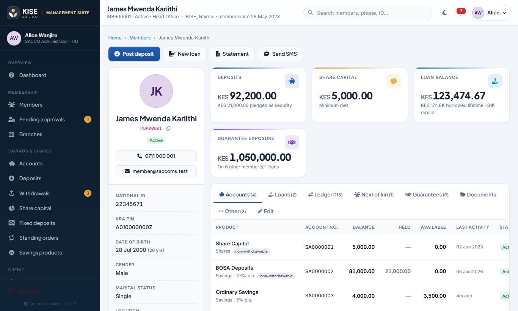Click the Loan Balance hand-coin icon
The width and height of the screenshot is (518, 311).
coord(495,81)
